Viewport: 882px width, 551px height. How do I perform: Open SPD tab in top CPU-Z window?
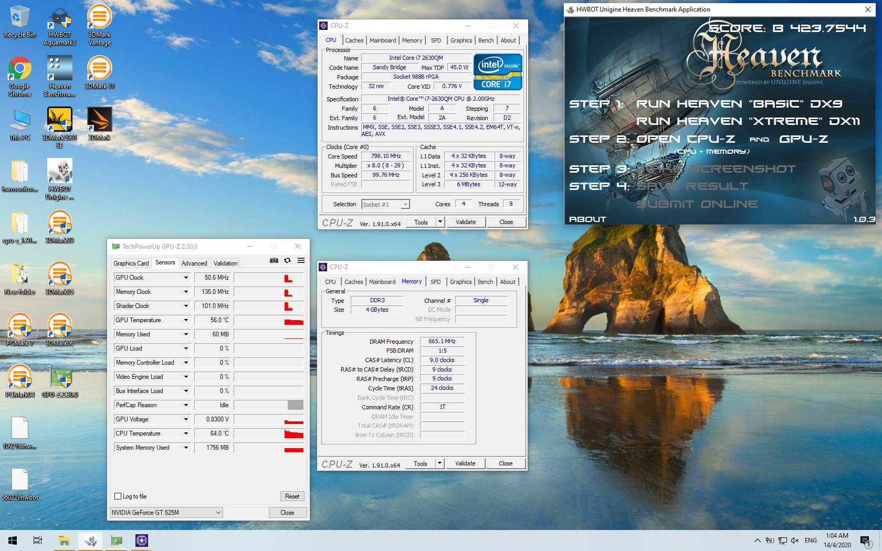[436, 40]
